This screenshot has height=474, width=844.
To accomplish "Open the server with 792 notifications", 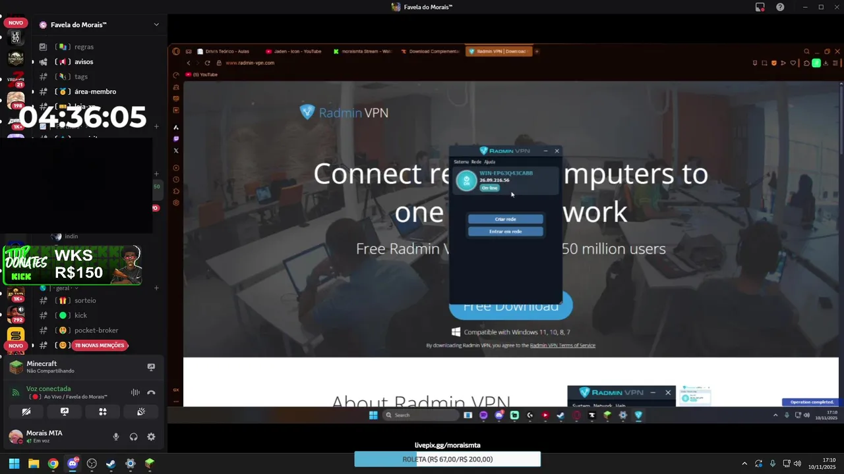I will pos(16,315).
